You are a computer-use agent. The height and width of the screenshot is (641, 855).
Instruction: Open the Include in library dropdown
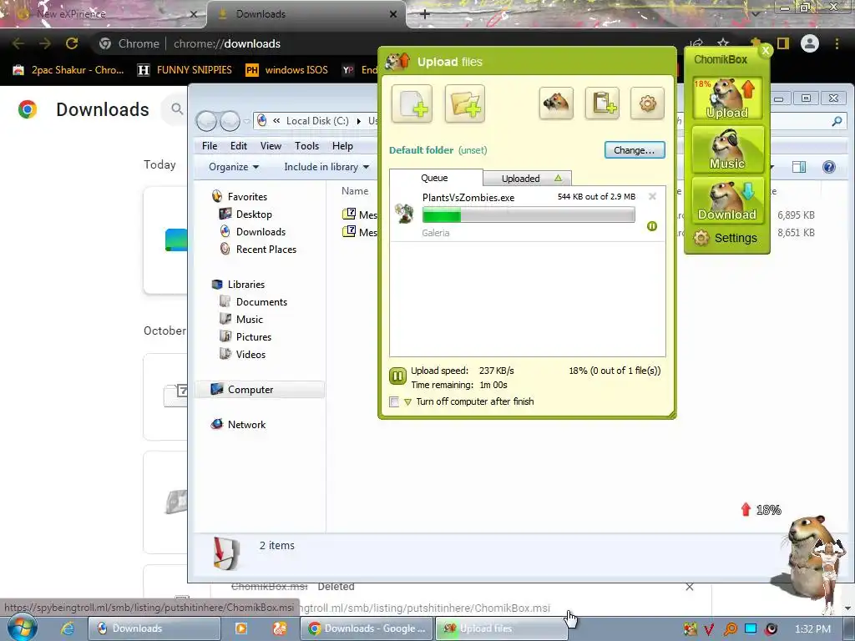click(x=326, y=167)
